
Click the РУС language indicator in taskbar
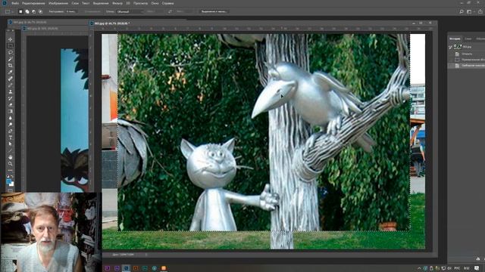457,268
